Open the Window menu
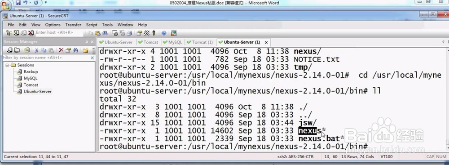Image resolution: width=449 pixels, height=165 pixels. [125, 25]
